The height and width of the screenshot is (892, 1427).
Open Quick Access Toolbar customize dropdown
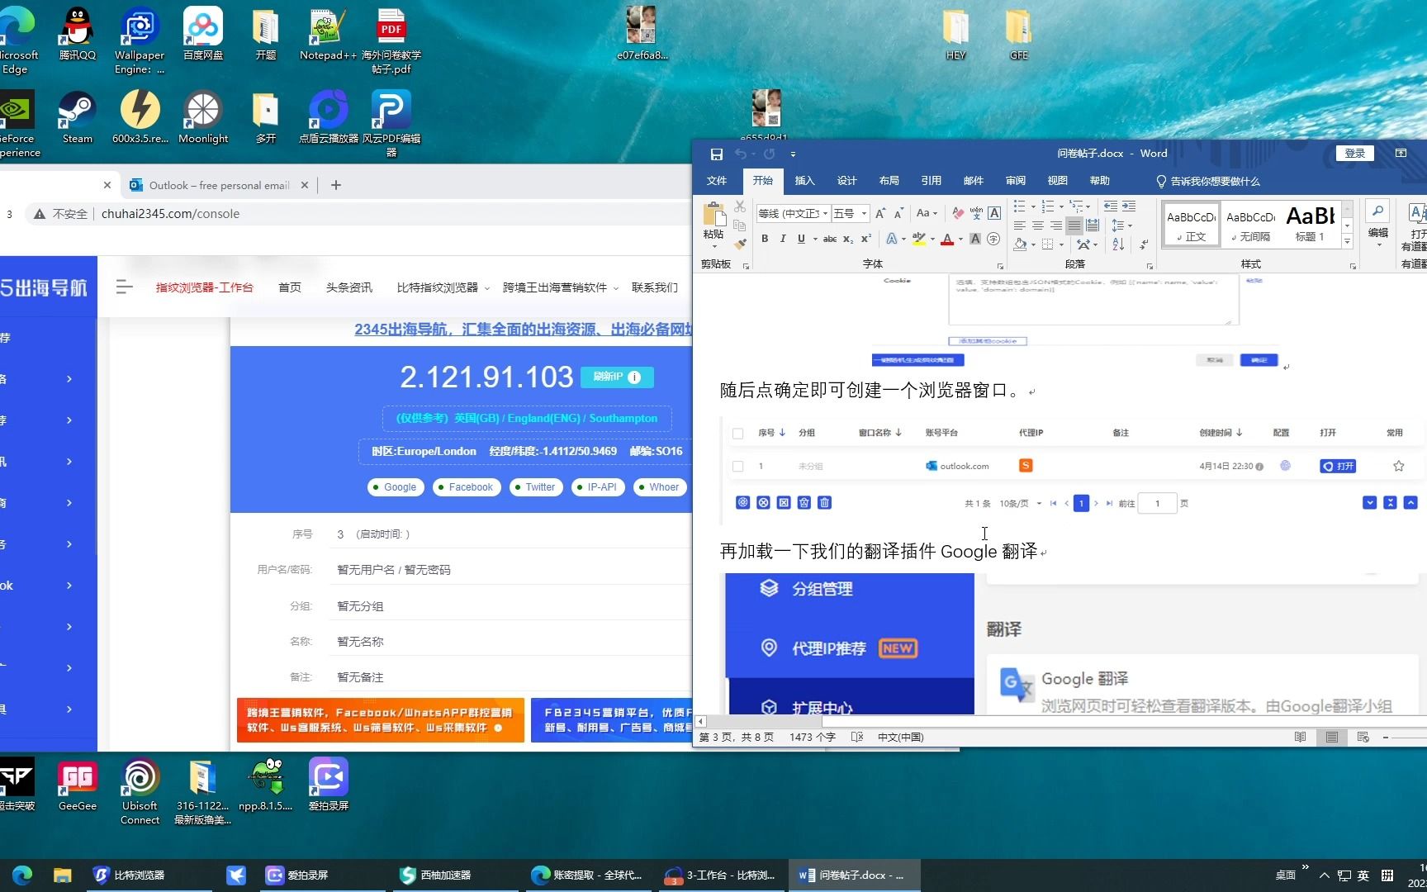(793, 154)
